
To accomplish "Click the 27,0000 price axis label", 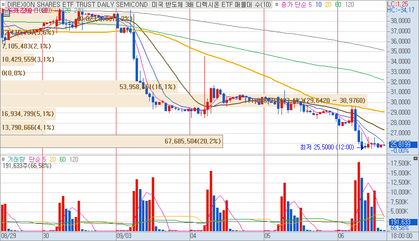I will coord(400,133).
